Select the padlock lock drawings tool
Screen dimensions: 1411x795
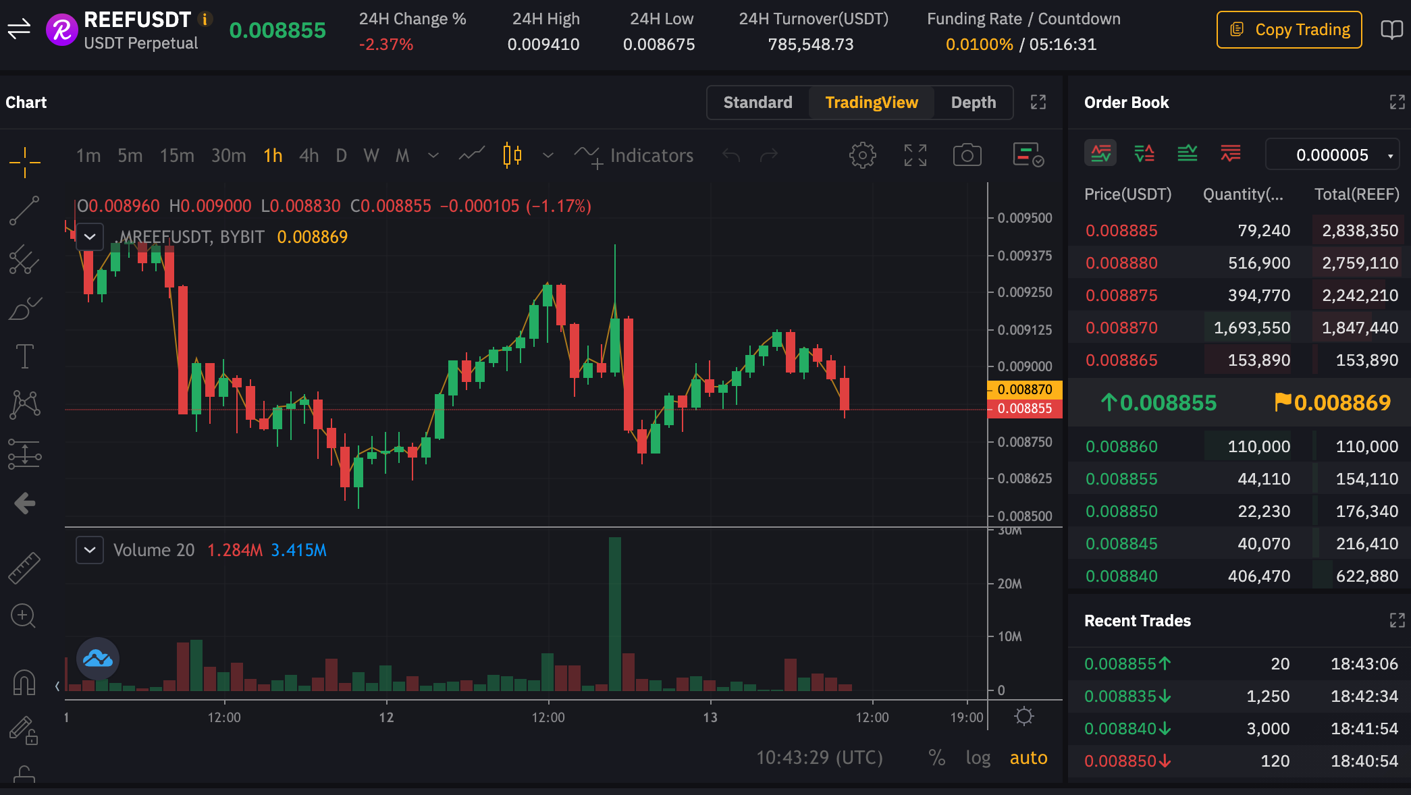tap(24, 774)
